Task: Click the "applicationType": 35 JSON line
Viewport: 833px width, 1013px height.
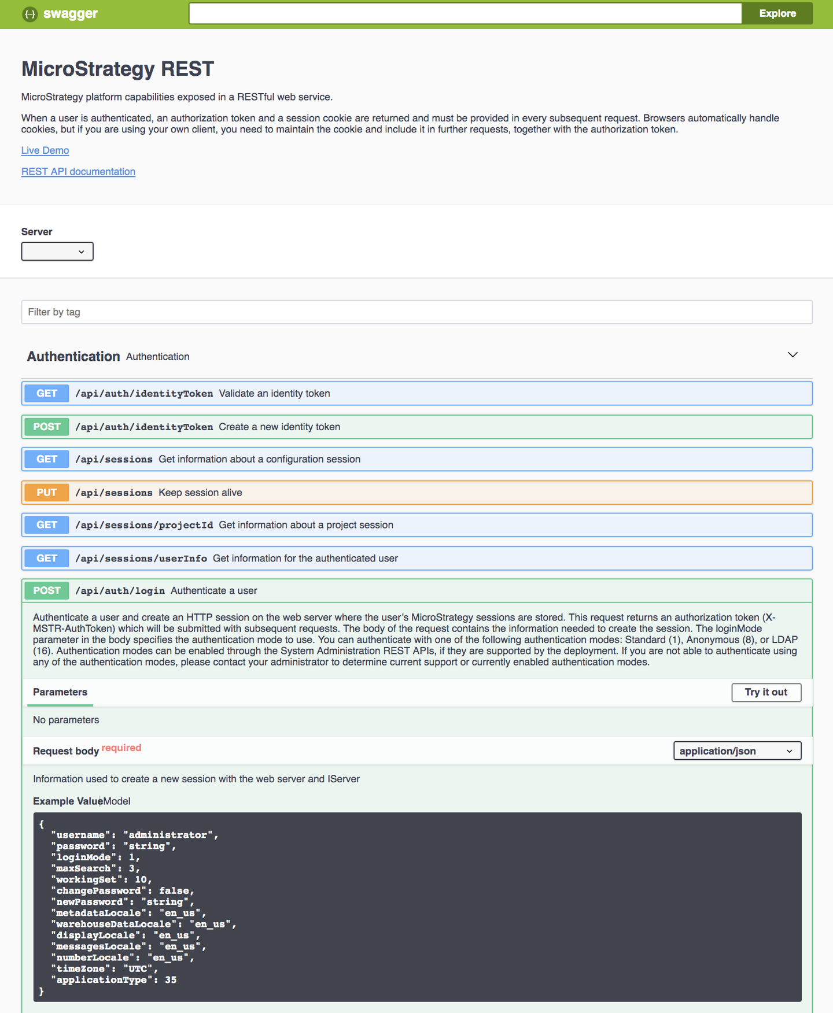Action: pos(114,980)
